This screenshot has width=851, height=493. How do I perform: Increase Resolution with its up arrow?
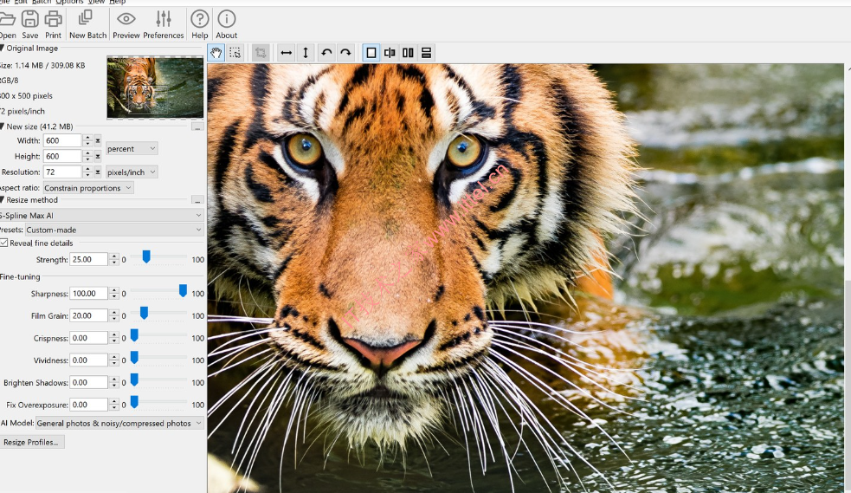(88, 169)
